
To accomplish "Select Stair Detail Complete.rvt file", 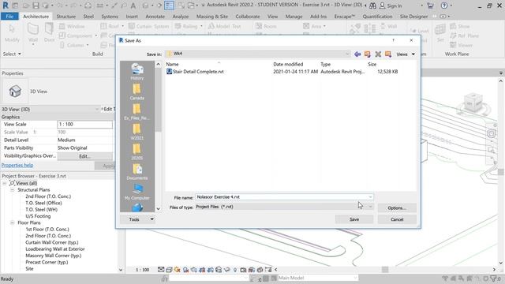I will pyautogui.click(x=195, y=72).
